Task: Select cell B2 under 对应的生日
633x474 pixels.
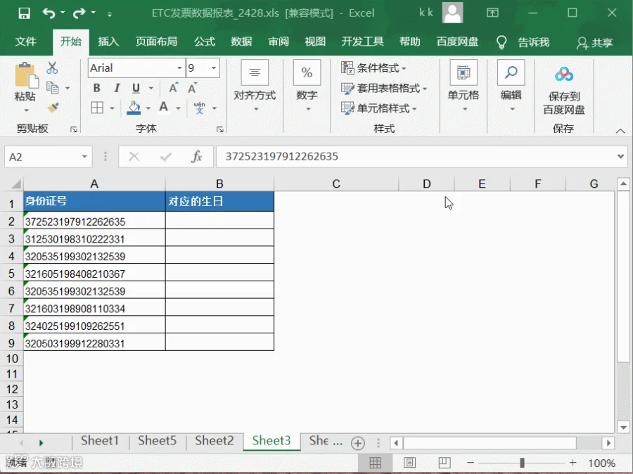Action: pos(219,220)
